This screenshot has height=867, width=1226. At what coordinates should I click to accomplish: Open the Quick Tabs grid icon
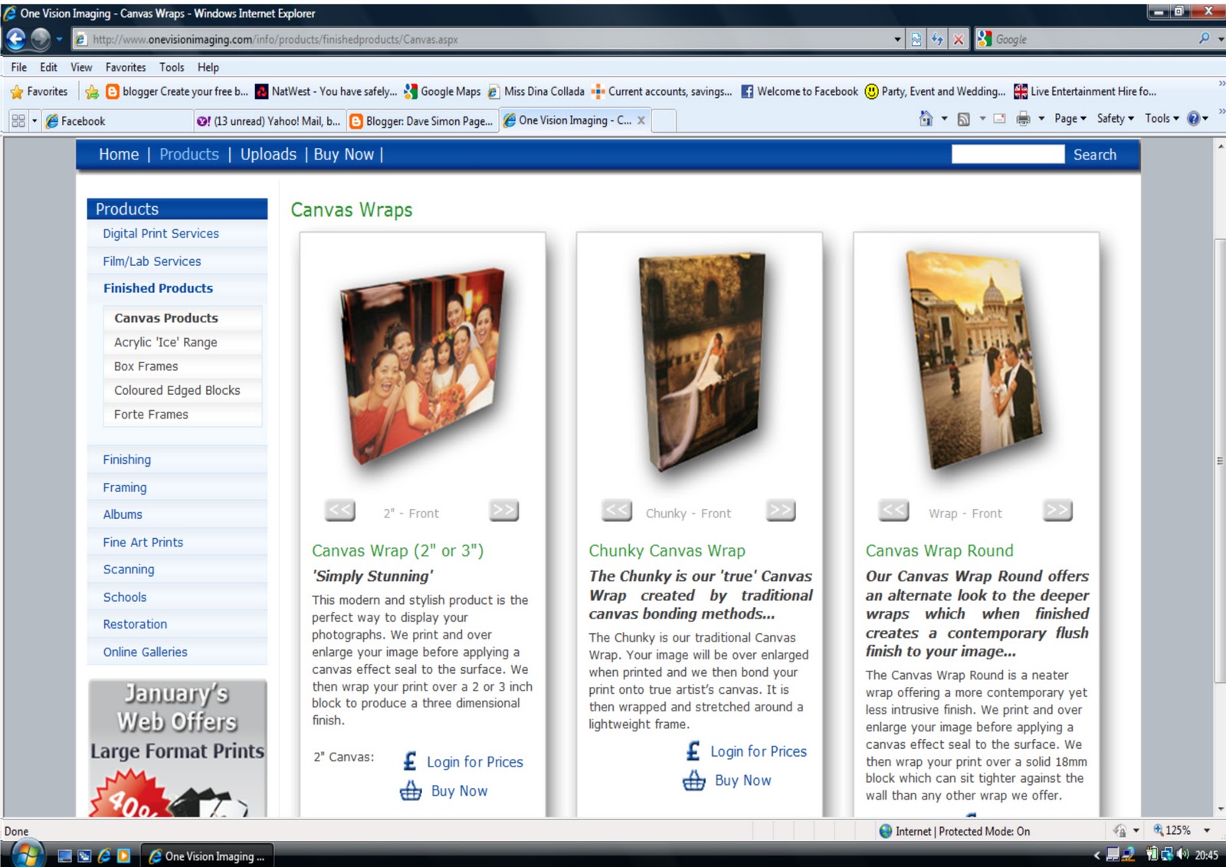(18, 120)
